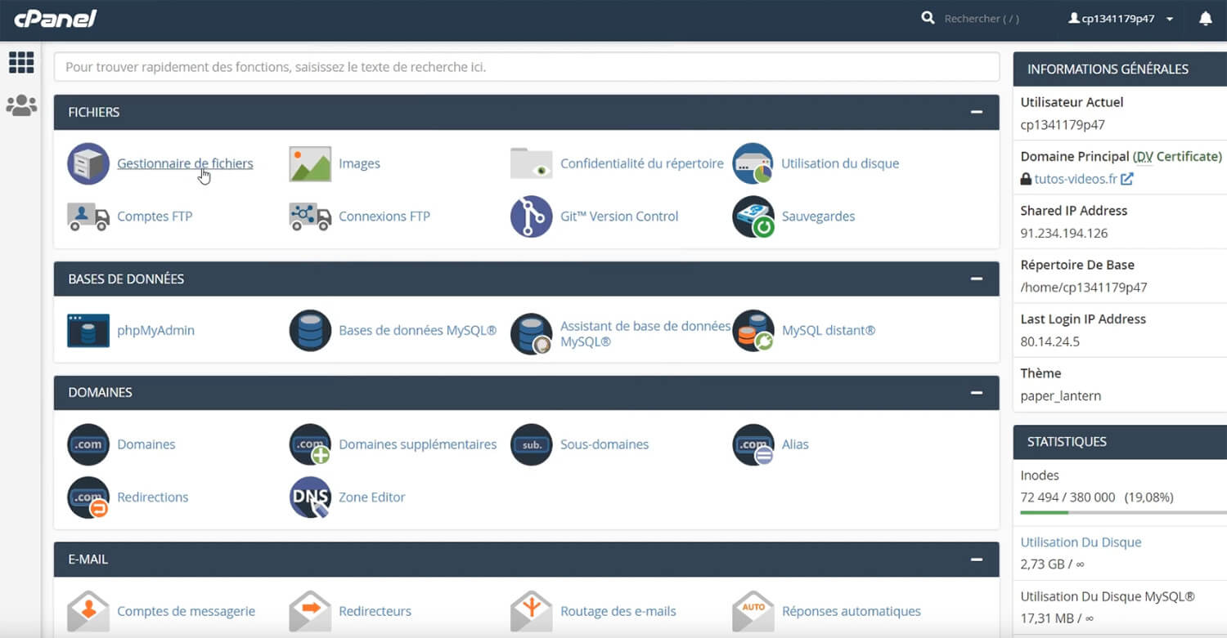Click the /home/cp1341179p47 directory text
The image size is (1227, 638).
[1084, 288]
